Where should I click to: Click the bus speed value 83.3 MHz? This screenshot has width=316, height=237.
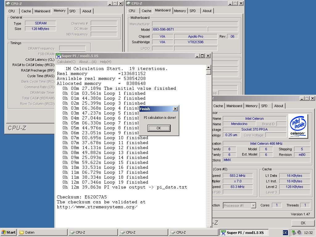click(x=238, y=187)
